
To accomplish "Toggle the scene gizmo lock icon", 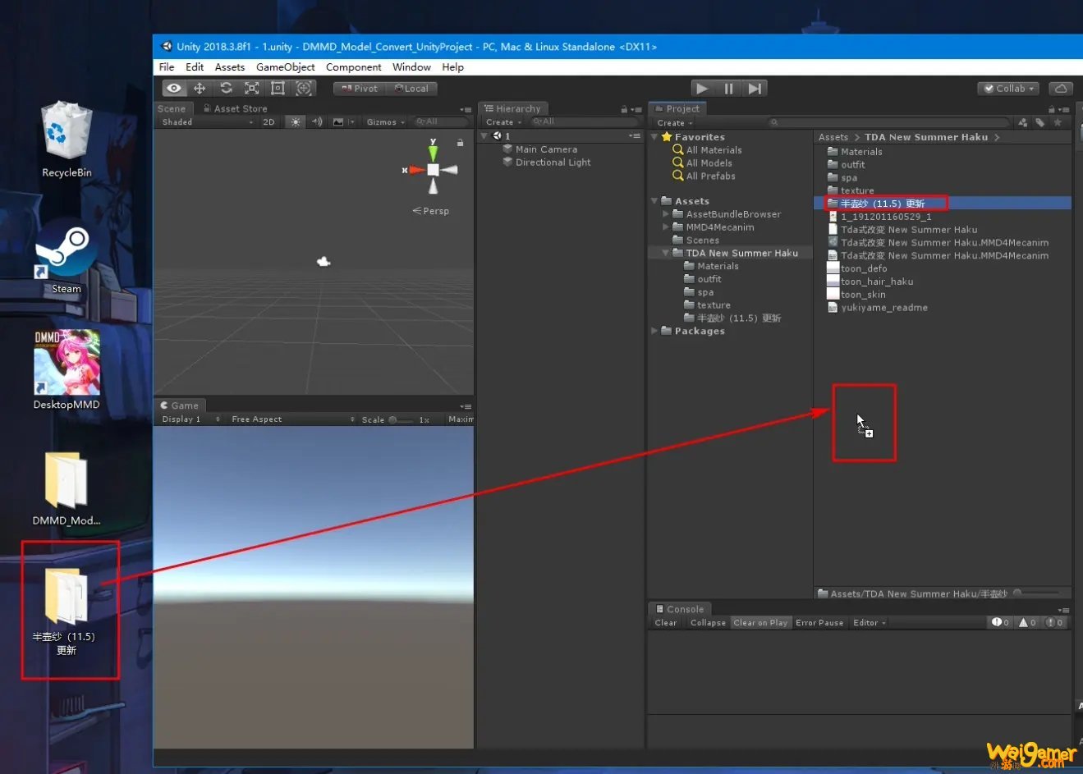I will 460,143.
